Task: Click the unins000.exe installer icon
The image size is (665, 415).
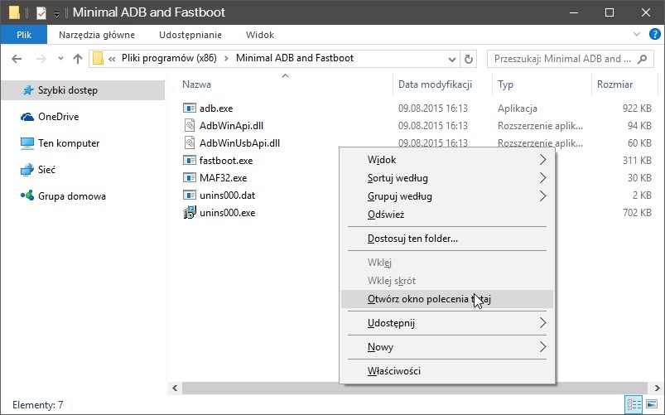Action: (189, 212)
